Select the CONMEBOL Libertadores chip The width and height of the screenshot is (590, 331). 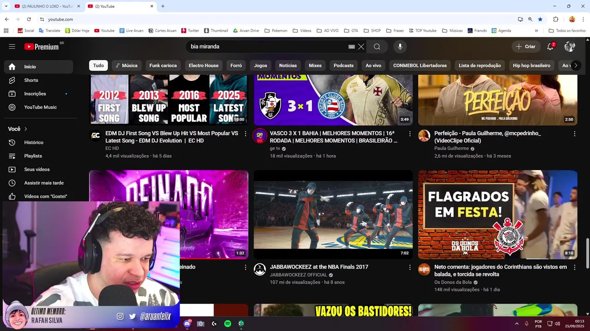[420, 66]
